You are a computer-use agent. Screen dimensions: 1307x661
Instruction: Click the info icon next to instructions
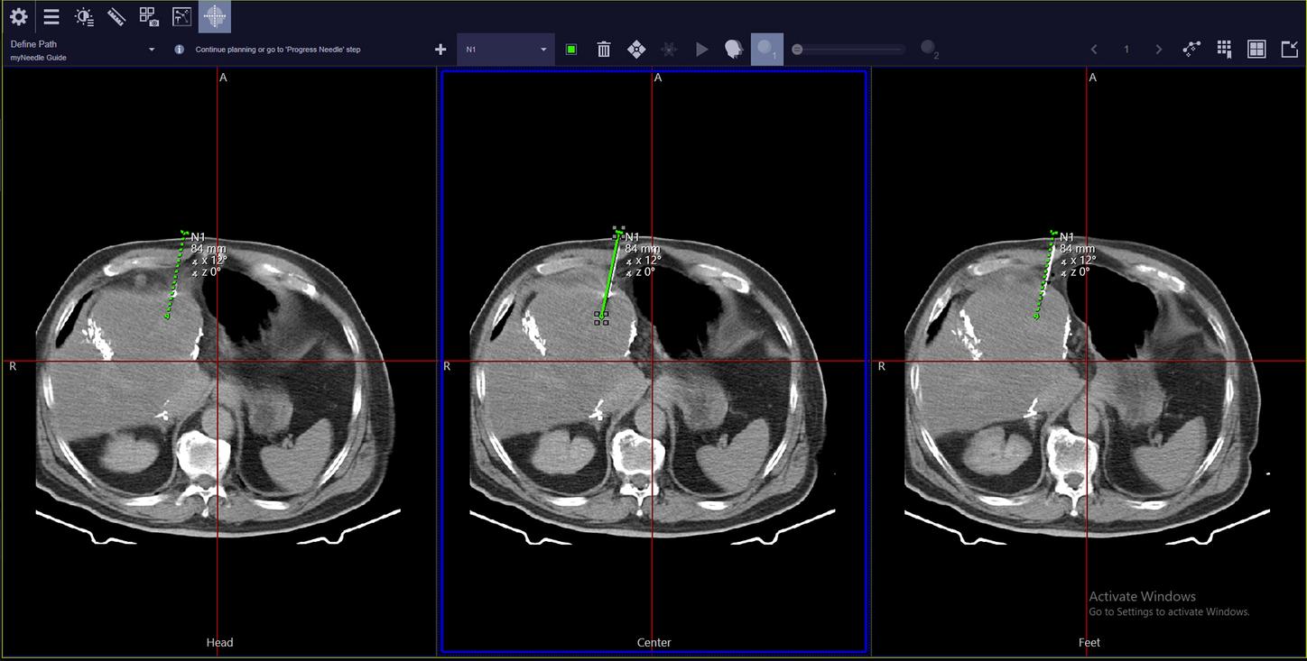coord(179,50)
